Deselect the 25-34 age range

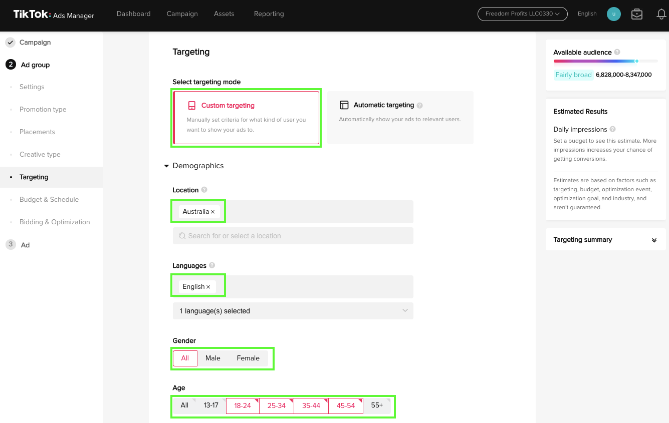tap(277, 406)
